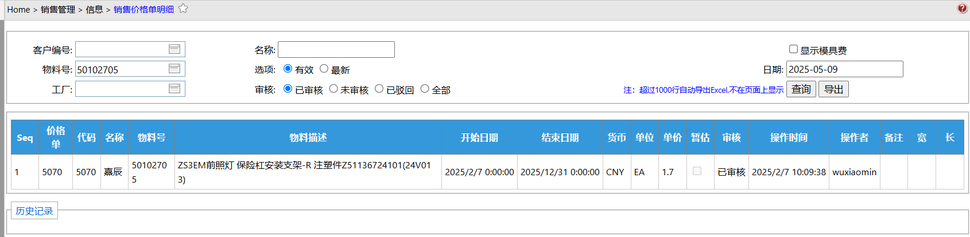This screenshot has height=237, width=970.
Task: Click the 操作时间 column header
Action: point(789,137)
